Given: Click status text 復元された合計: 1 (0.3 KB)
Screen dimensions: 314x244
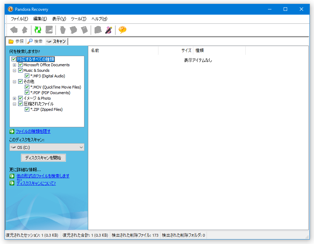Looking at the screenshot, I should 85,235.
